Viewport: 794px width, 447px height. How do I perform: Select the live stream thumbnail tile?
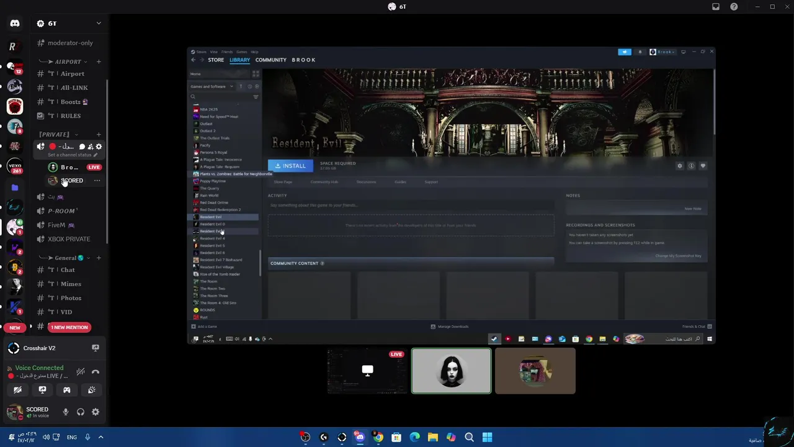367,371
